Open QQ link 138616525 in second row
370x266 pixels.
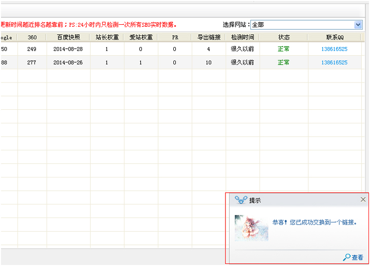[x=334, y=62]
